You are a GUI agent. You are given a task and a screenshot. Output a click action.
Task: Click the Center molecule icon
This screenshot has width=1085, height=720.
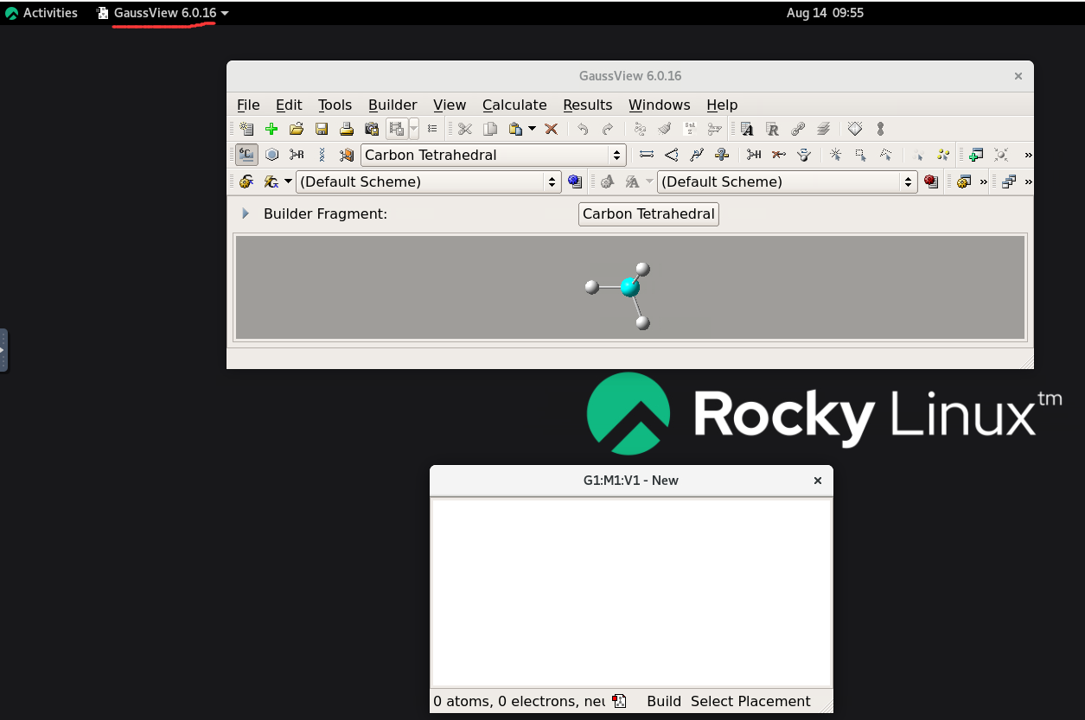coord(1001,155)
